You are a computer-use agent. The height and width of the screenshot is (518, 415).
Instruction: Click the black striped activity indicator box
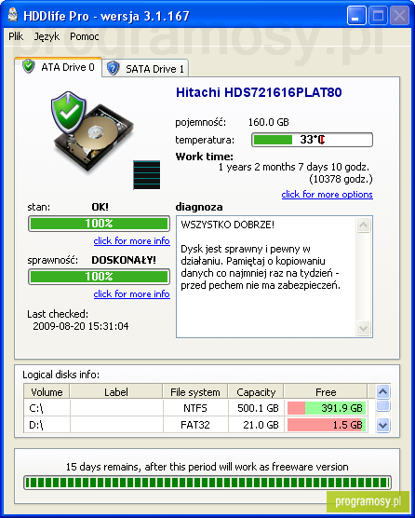(147, 175)
